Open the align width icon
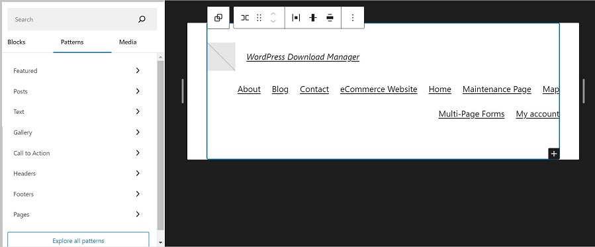The height and width of the screenshot is (247, 595). [x=330, y=18]
